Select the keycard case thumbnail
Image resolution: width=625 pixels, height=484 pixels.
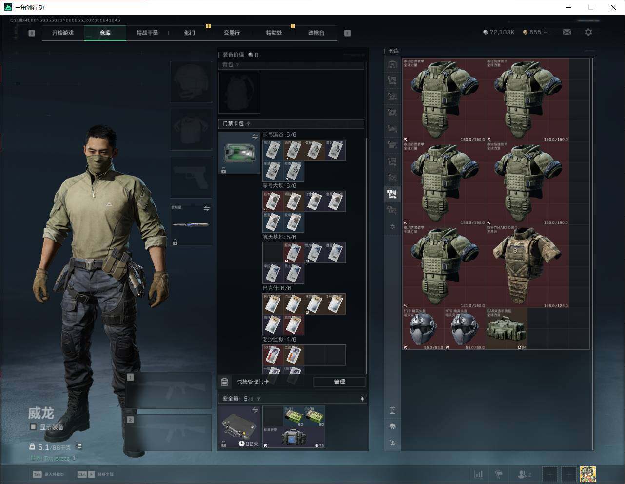(239, 153)
